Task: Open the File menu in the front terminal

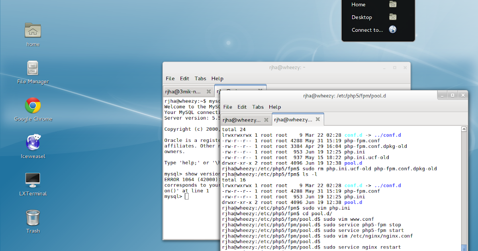Action: click(227, 107)
